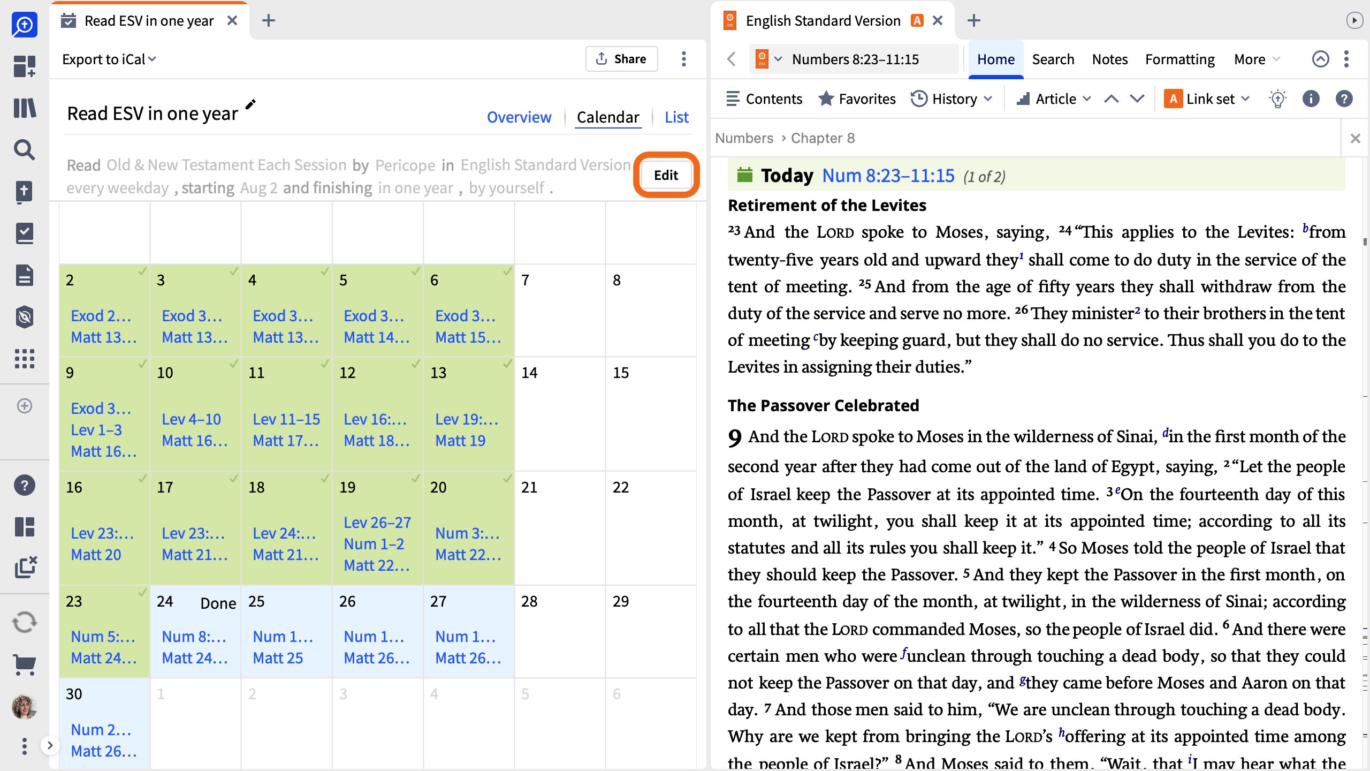Click the collapse toolbar circle-caret icon

tap(1320, 59)
